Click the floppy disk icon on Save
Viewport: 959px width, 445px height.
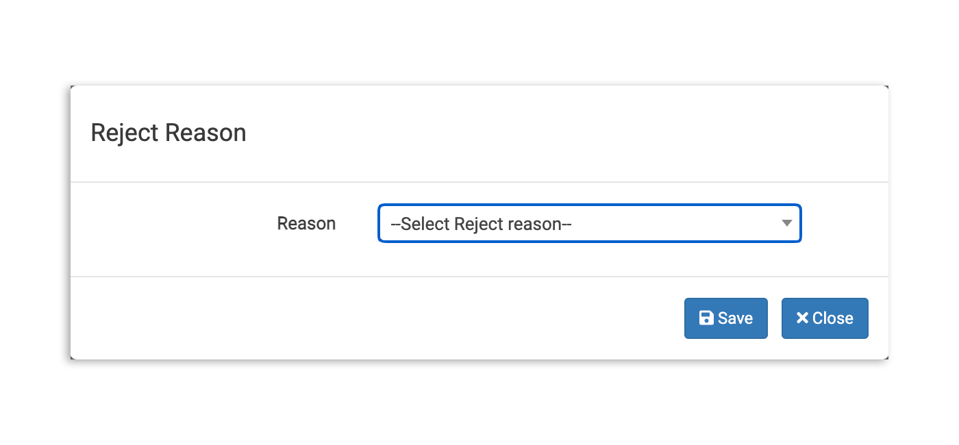tap(706, 318)
